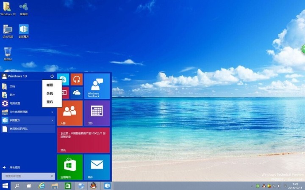Open the Windows Feedback tile

[x=97, y=86]
